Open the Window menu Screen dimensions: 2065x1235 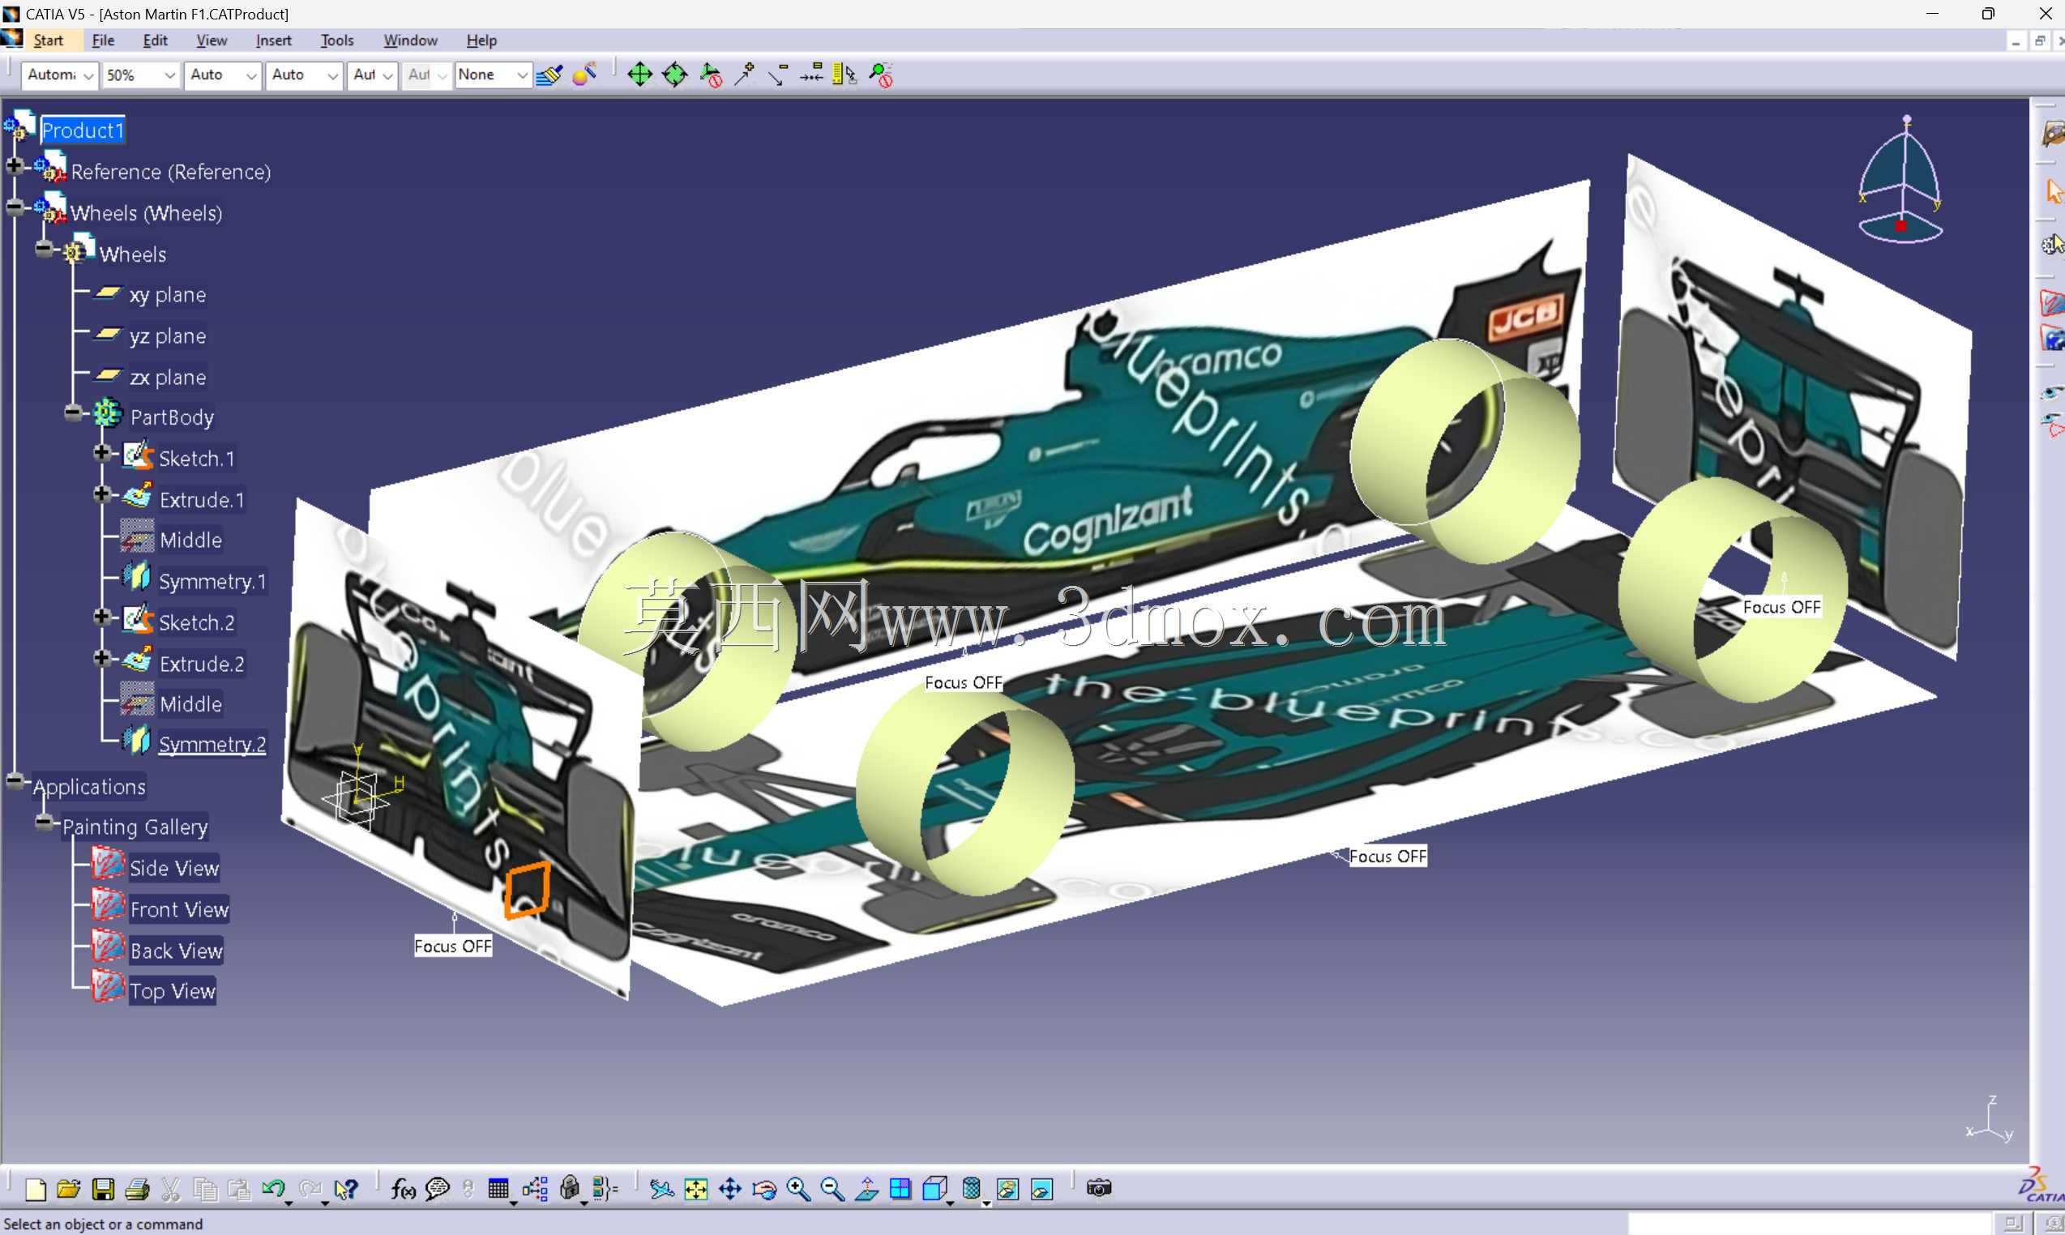[410, 40]
